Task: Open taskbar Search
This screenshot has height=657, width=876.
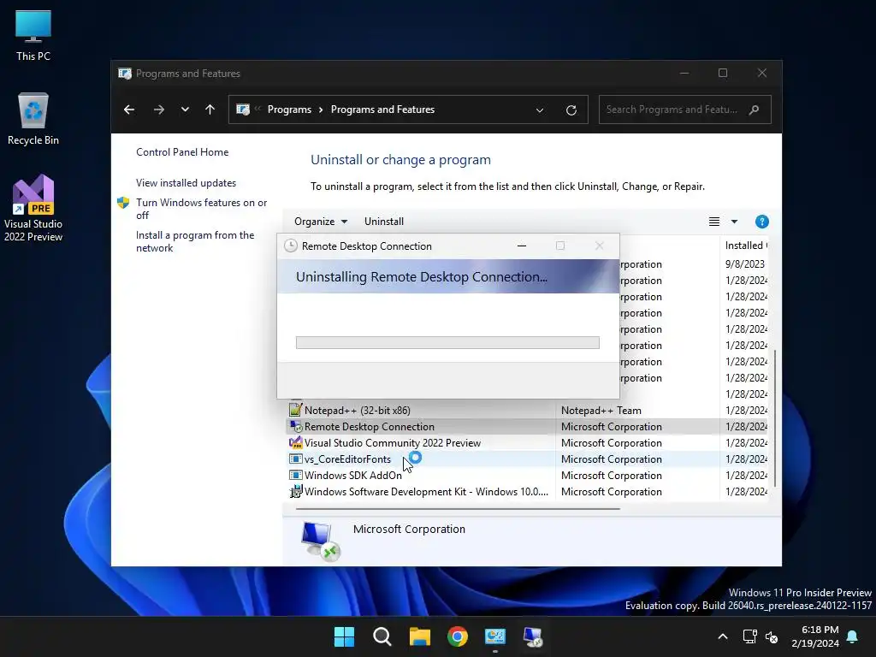Action: coord(382,636)
